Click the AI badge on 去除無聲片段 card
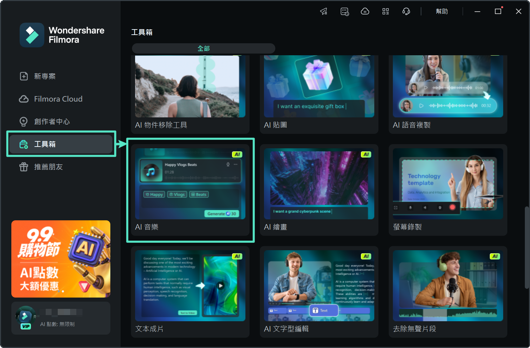 495,256
